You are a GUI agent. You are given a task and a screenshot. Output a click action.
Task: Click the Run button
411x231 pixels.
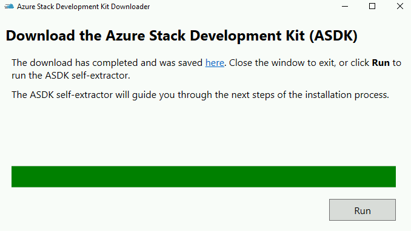coord(363,210)
